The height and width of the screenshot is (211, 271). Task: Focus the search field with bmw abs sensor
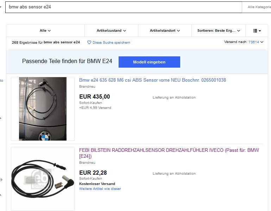click(x=123, y=7)
